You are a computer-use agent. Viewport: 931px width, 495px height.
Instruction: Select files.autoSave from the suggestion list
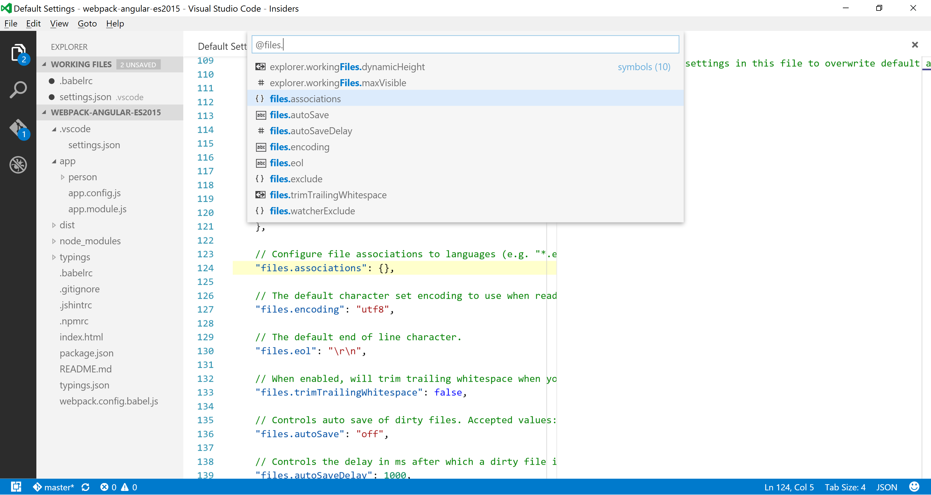pyautogui.click(x=299, y=115)
